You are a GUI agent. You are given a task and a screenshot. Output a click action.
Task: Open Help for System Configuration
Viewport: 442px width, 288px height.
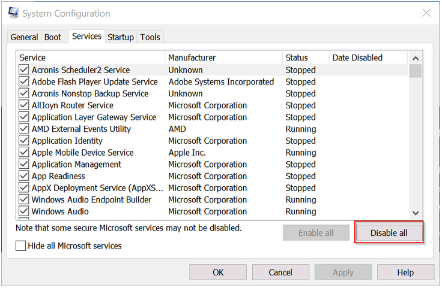[405, 272]
